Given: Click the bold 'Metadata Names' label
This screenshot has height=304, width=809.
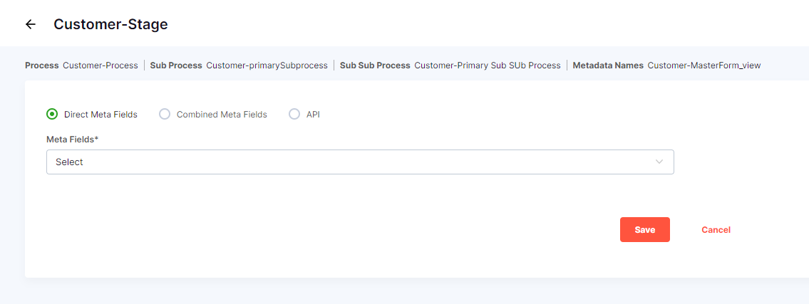Looking at the screenshot, I should pos(608,65).
